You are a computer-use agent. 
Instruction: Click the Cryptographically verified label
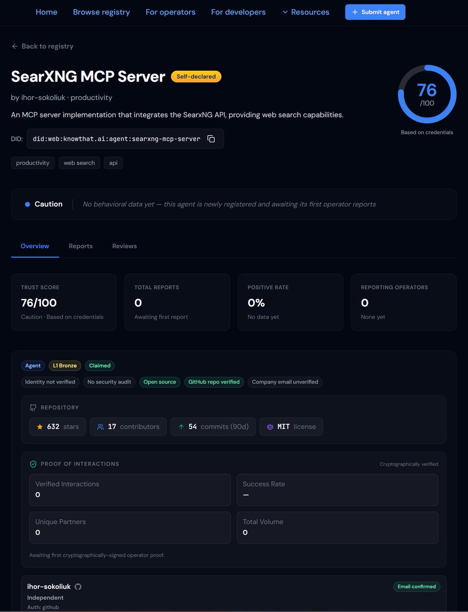[x=409, y=464]
